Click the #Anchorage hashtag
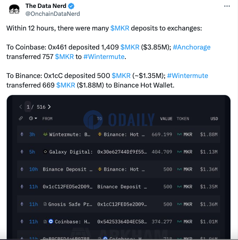This screenshot has width=238, height=240. click(x=192, y=47)
